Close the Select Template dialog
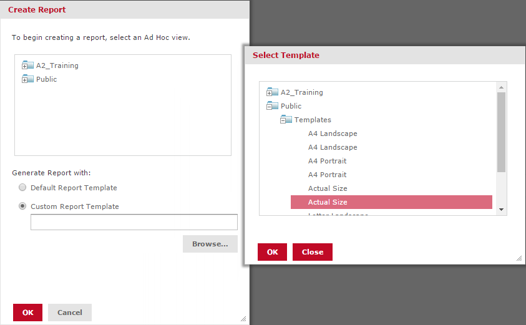Viewport: 526px width, 325px height. point(312,252)
